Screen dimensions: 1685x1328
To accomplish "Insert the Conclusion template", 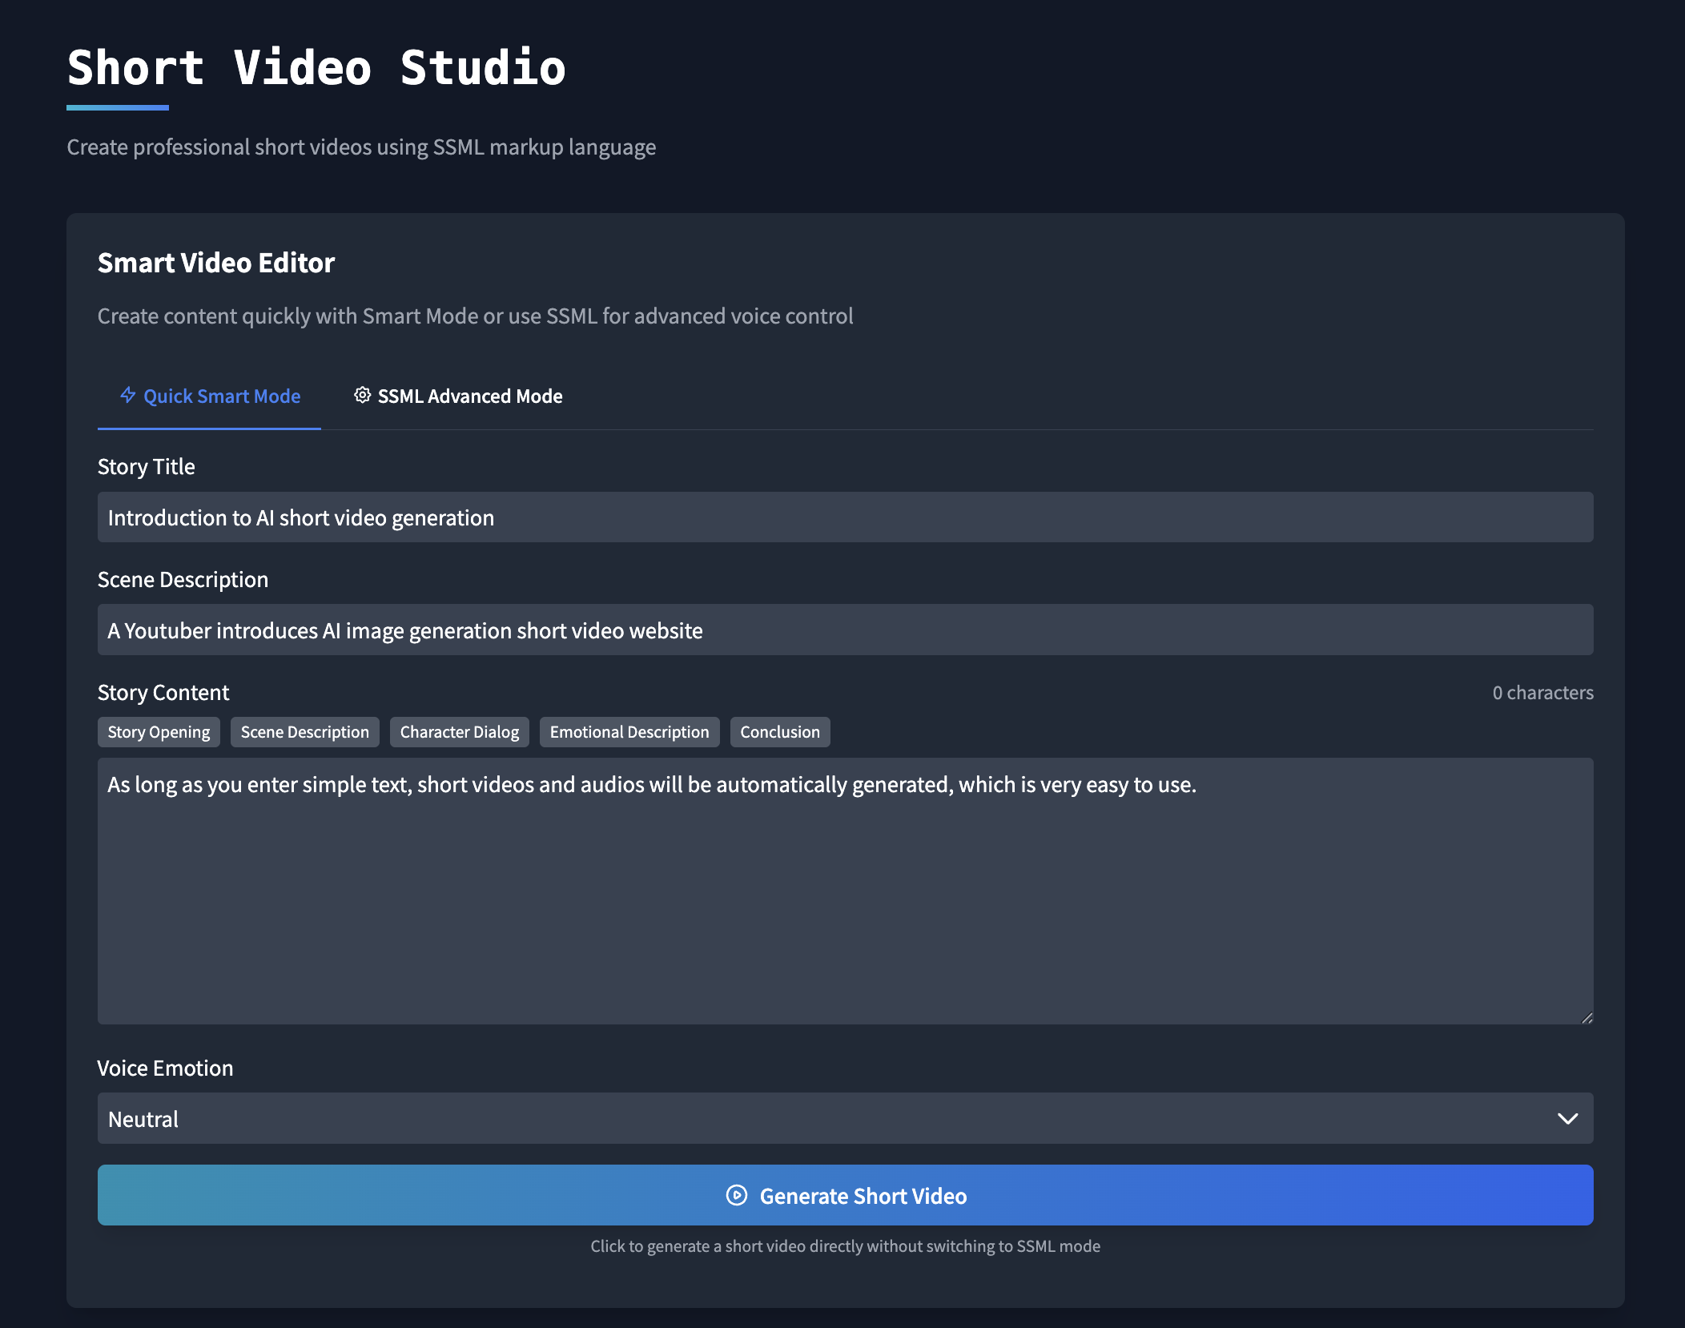I will pos(779,732).
